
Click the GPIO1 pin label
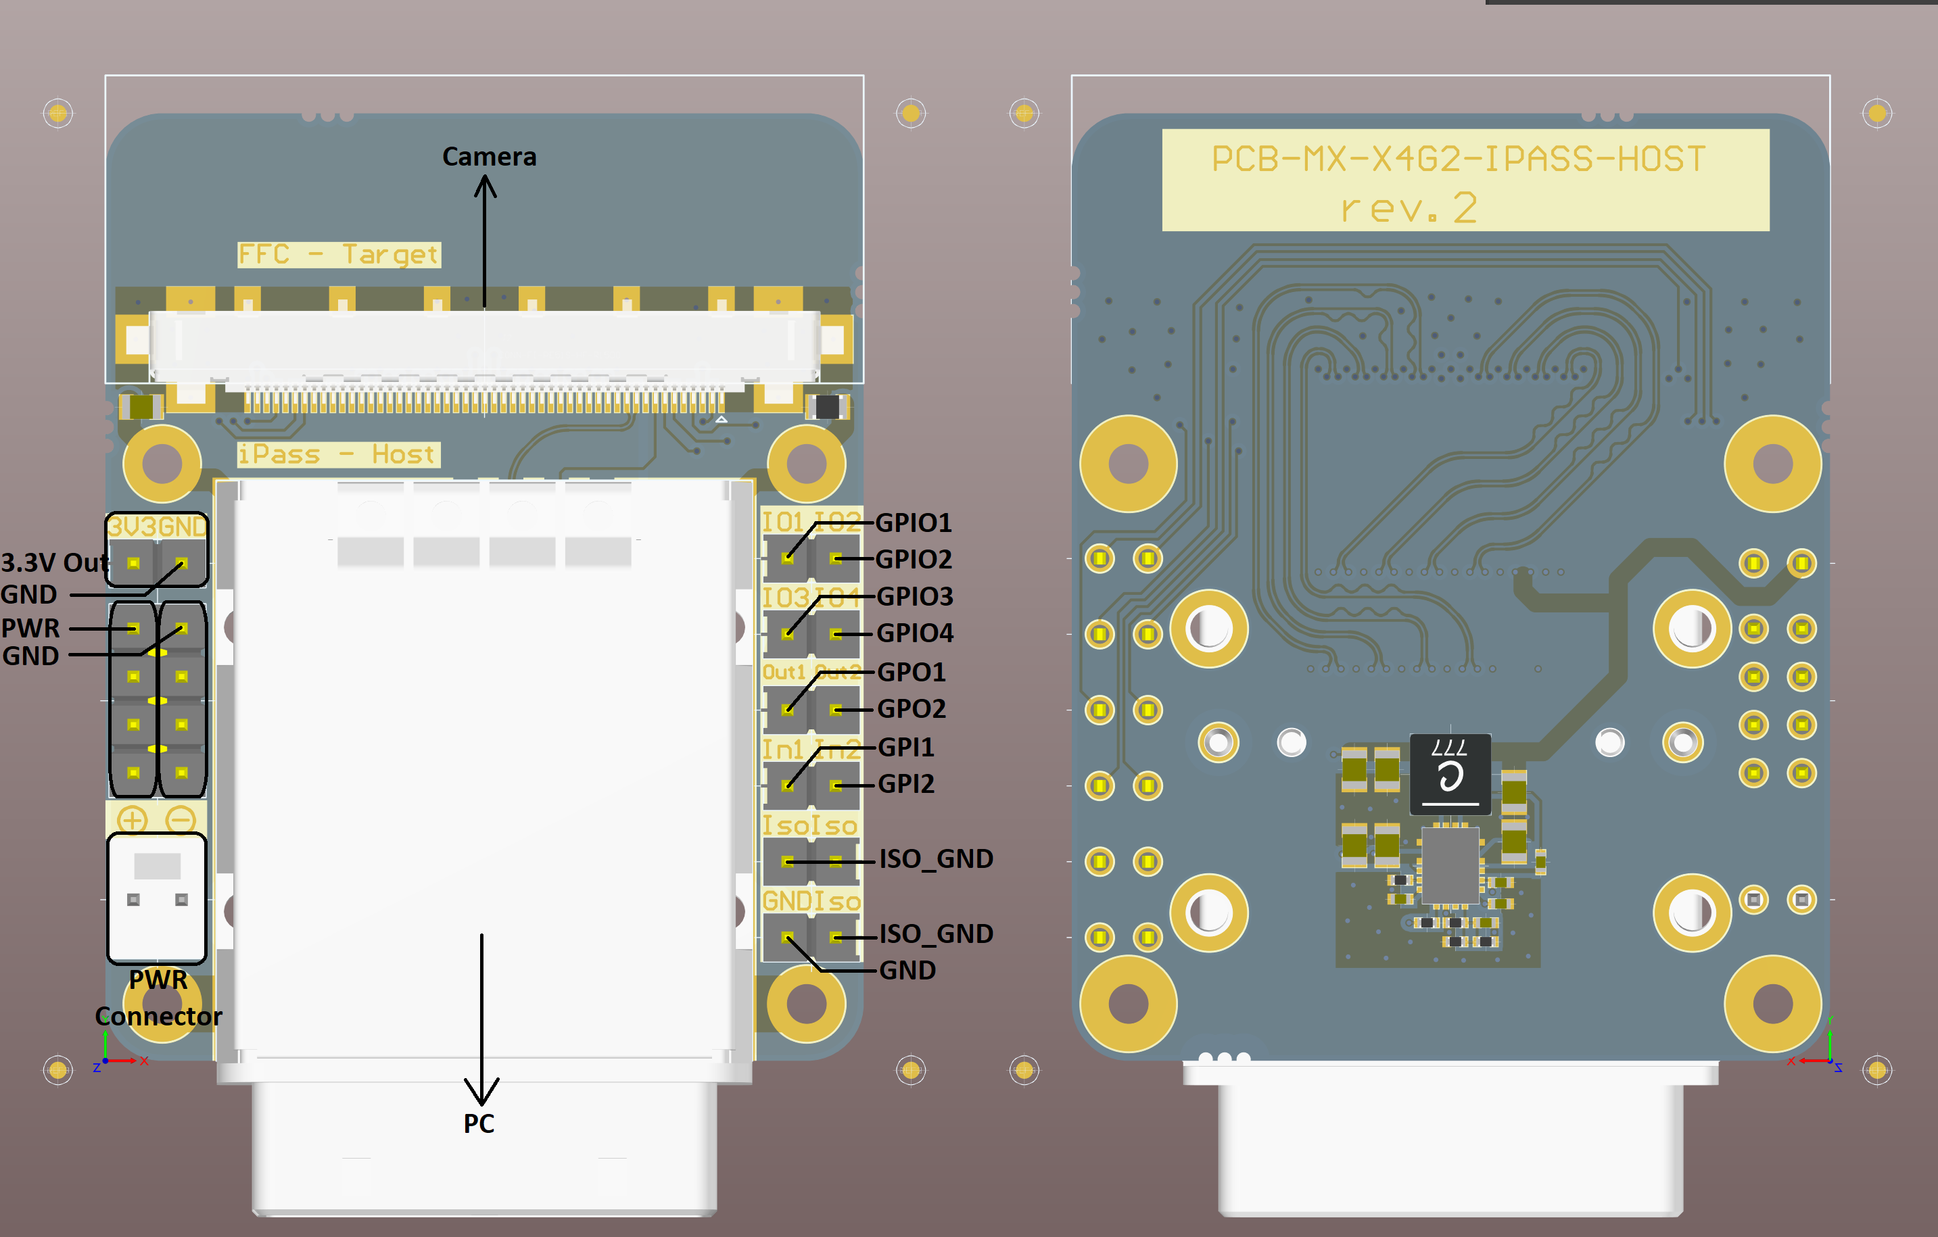coord(914,523)
